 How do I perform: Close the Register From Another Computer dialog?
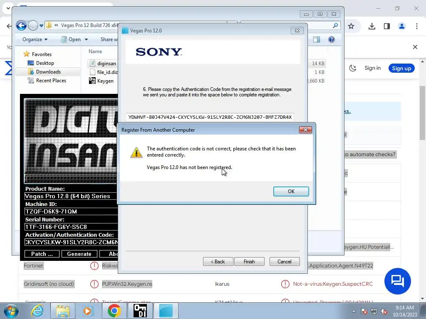[305, 130]
